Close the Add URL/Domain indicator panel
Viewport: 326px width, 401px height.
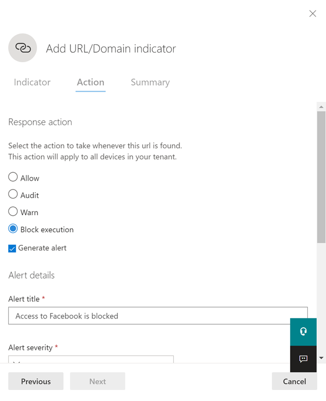[312, 14]
